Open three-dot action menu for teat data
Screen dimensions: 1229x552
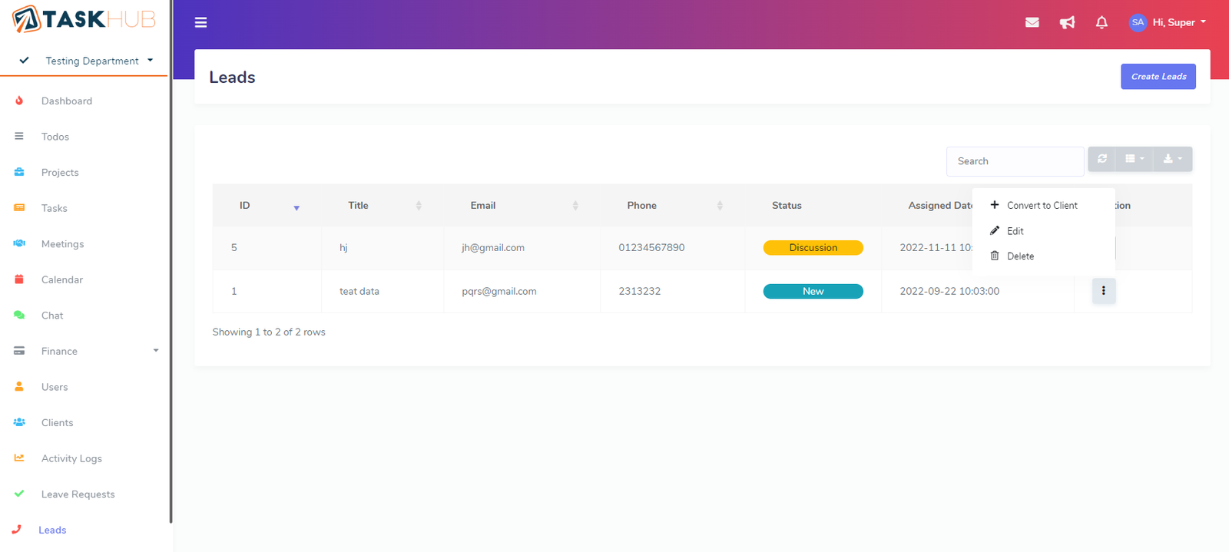1103,291
